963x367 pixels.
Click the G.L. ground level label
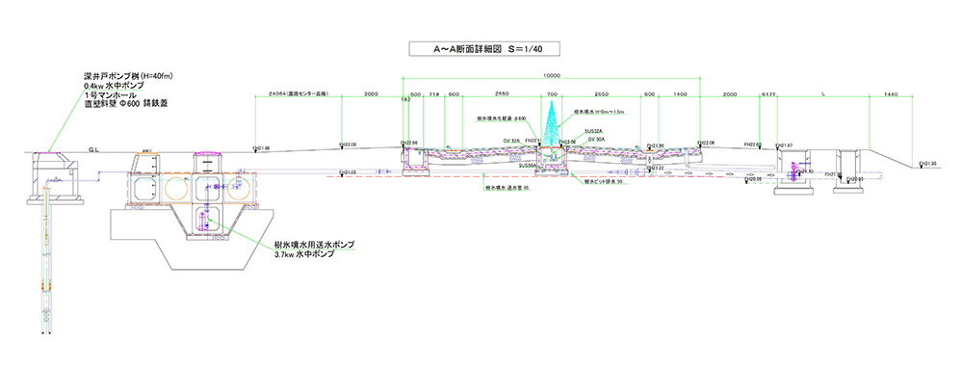[93, 149]
